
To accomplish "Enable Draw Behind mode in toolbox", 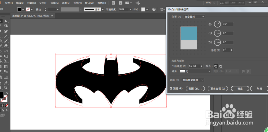I will tap(3, 110).
